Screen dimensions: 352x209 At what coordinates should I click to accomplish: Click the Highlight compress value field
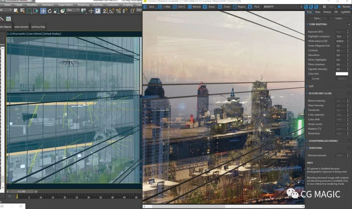pos(341,37)
